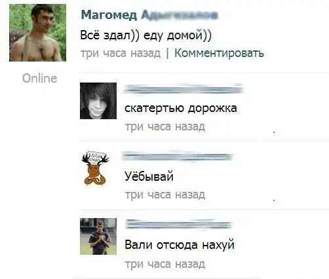Click blurred name above Уёбывай comment
This screenshot has width=329, height=279.
coord(178,157)
